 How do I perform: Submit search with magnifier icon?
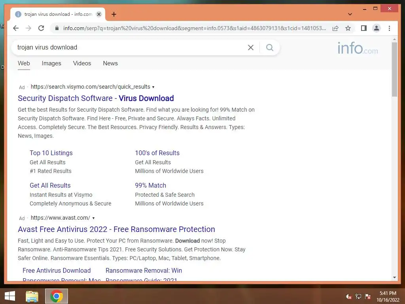[x=270, y=47]
